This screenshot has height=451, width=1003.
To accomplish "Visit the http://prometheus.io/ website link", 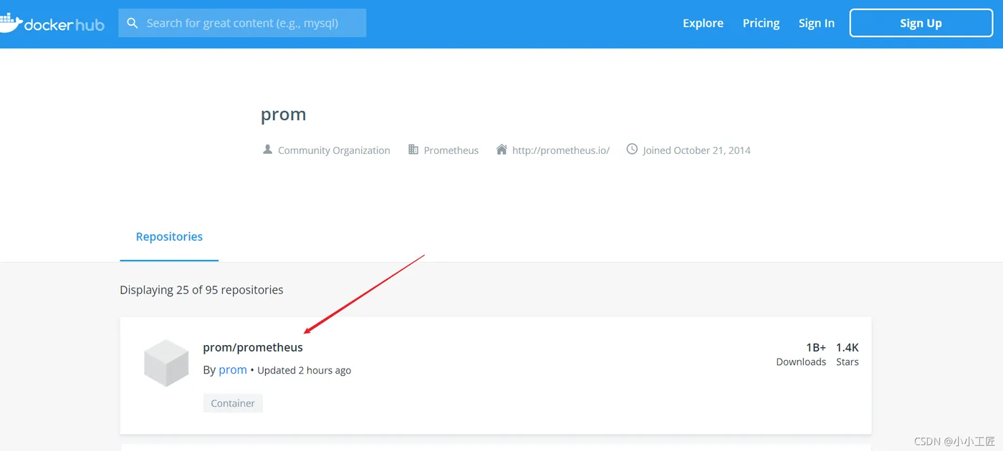I will 560,150.
